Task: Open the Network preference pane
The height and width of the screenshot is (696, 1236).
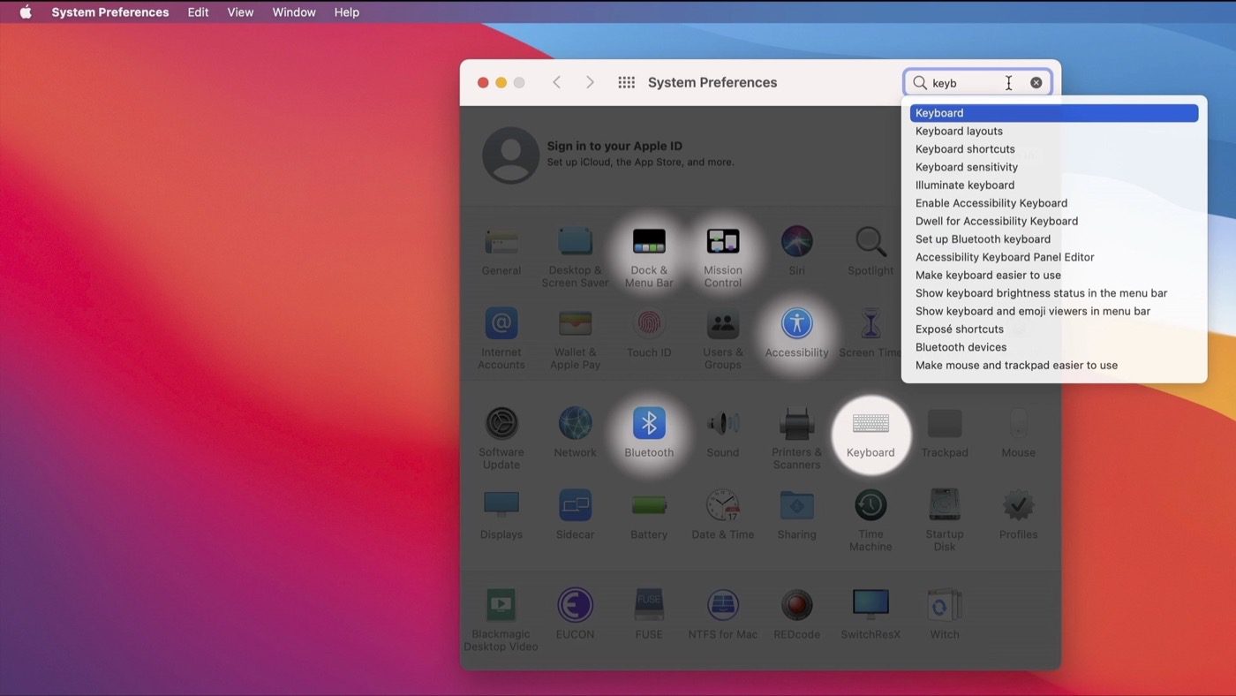Action: [575, 424]
